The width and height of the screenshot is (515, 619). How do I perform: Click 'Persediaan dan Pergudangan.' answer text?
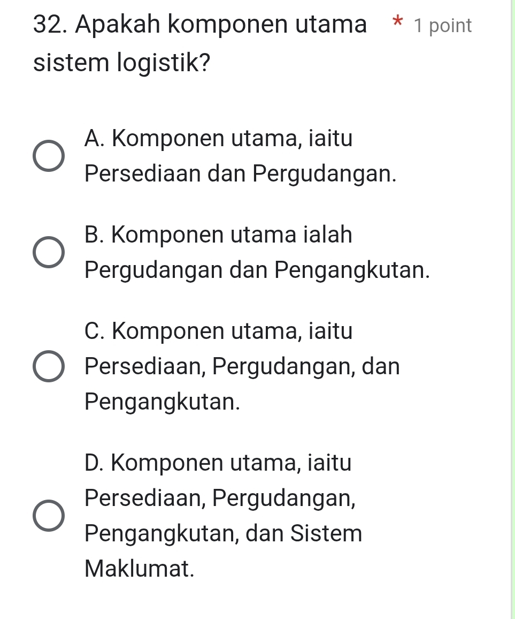(241, 175)
